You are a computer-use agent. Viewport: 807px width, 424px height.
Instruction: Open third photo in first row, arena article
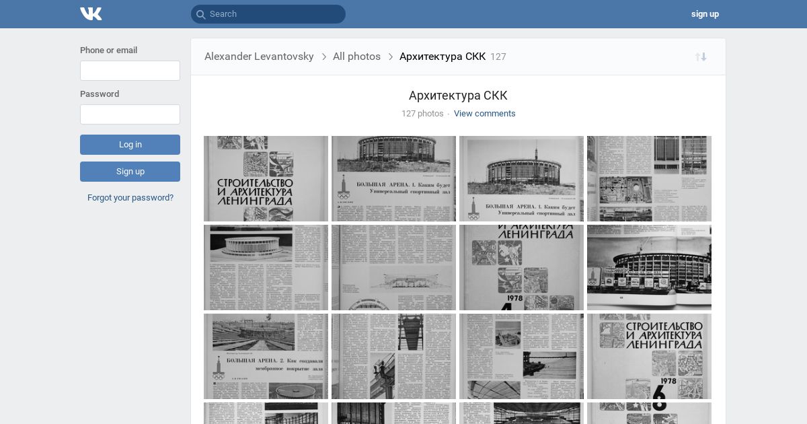coord(521,178)
